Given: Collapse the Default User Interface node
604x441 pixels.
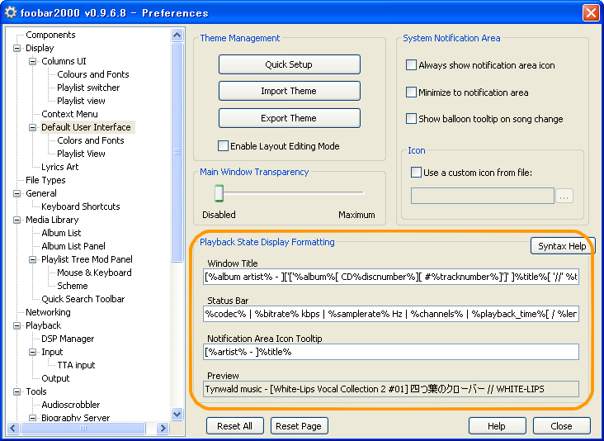Looking at the screenshot, I should pos(33,127).
